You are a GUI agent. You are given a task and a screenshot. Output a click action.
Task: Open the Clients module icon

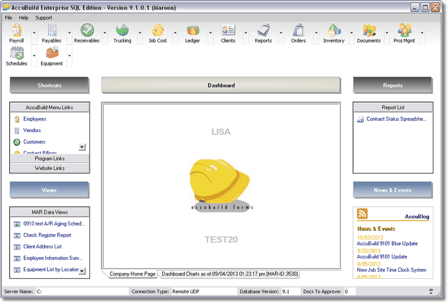228,31
